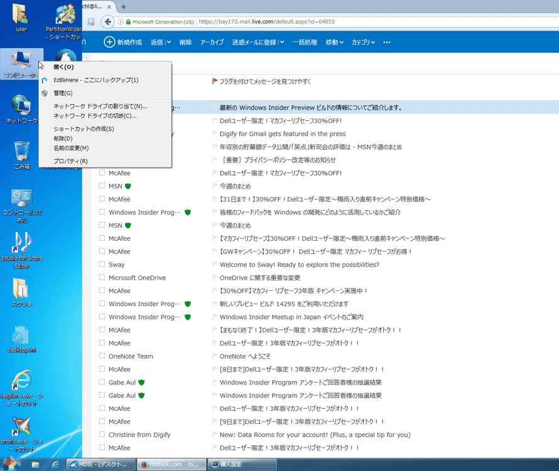Image resolution: width=559 pixels, height=471 pixels.
Task: Click 一括処理 in the Outlook toolbar
Action: (305, 43)
